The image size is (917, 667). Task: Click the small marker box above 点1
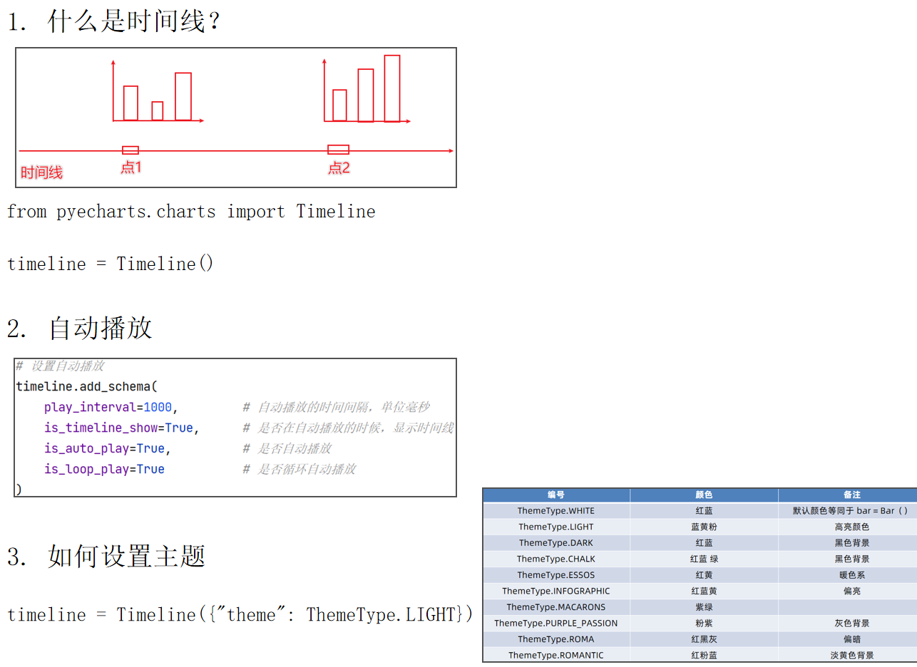(x=130, y=150)
